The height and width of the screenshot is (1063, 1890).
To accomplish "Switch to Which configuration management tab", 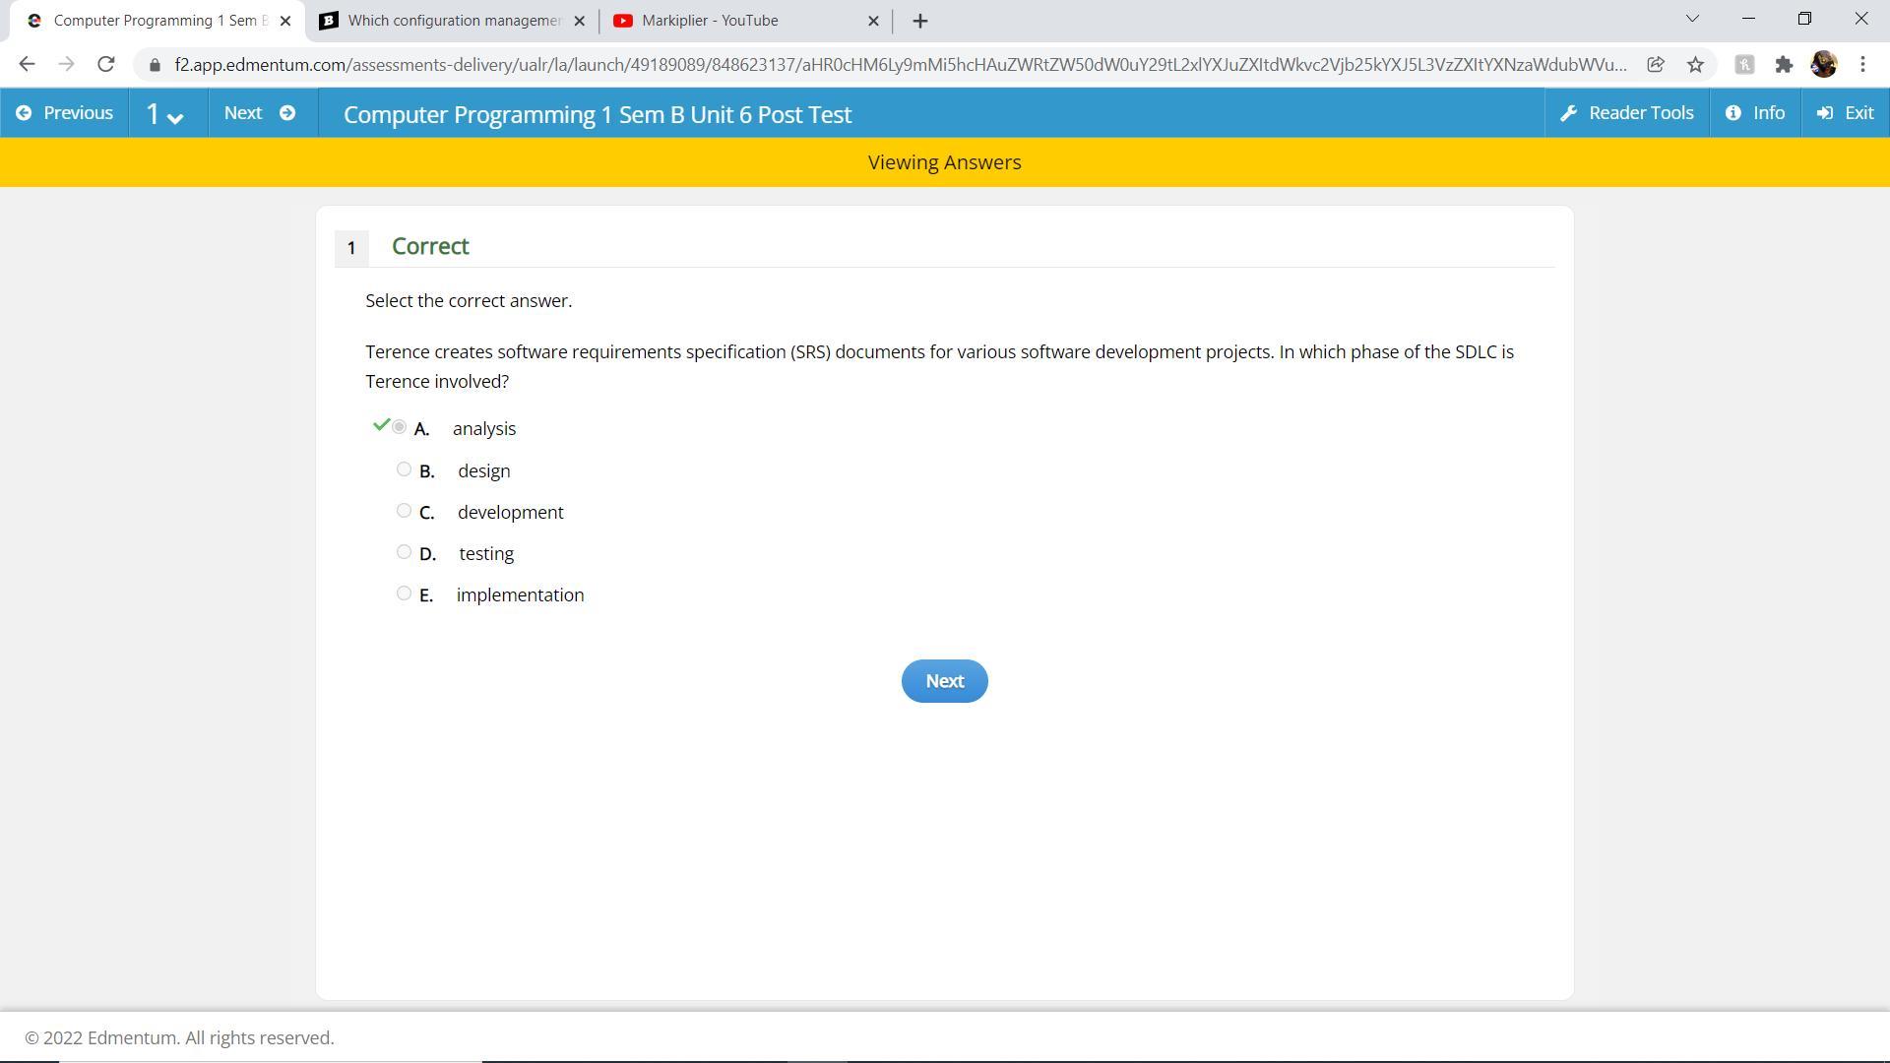I will point(453,21).
